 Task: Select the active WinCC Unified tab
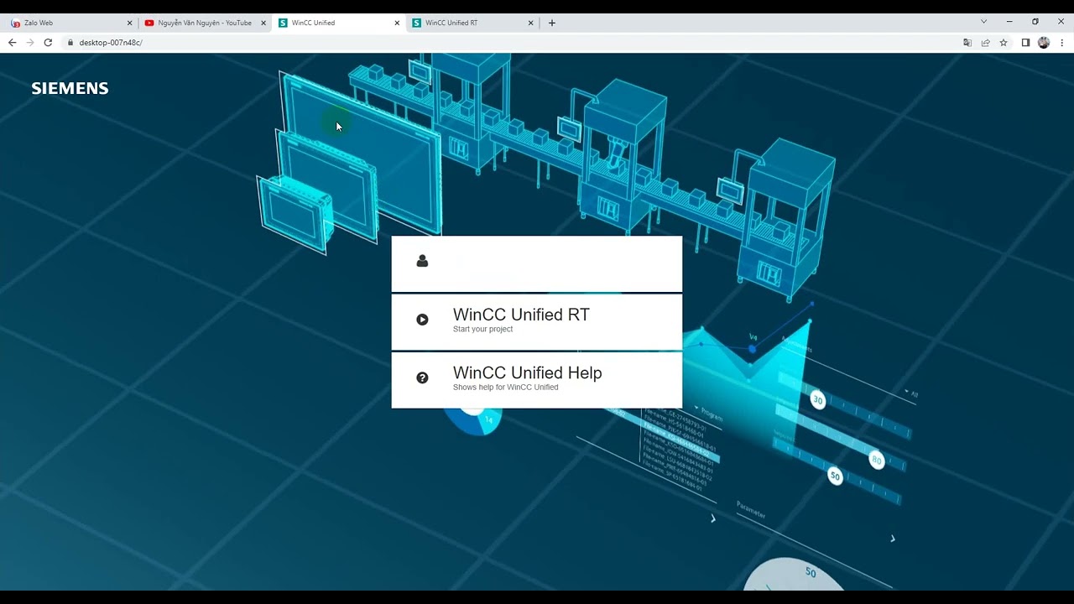point(338,23)
